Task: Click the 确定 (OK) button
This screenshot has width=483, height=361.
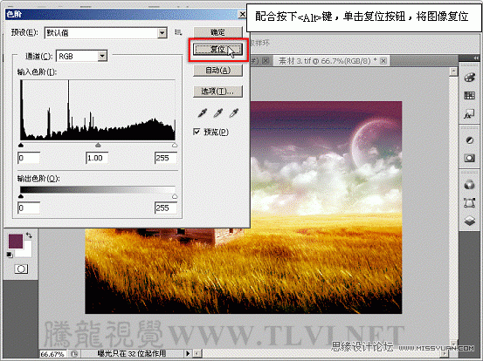Action: (x=217, y=32)
